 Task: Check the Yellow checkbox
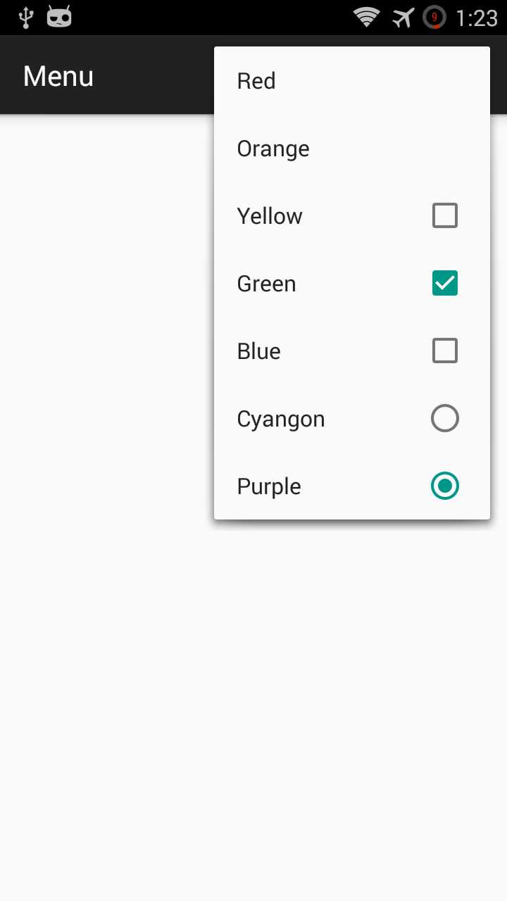pos(445,215)
